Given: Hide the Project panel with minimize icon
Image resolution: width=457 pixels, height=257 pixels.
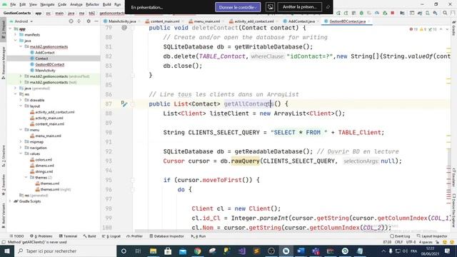Looking at the screenshot, I should click(x=96, y=21).
